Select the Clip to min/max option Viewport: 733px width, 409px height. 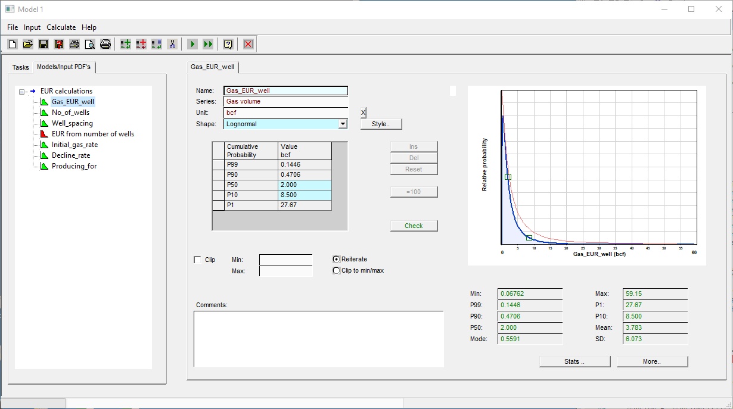[x=337, y=270]
